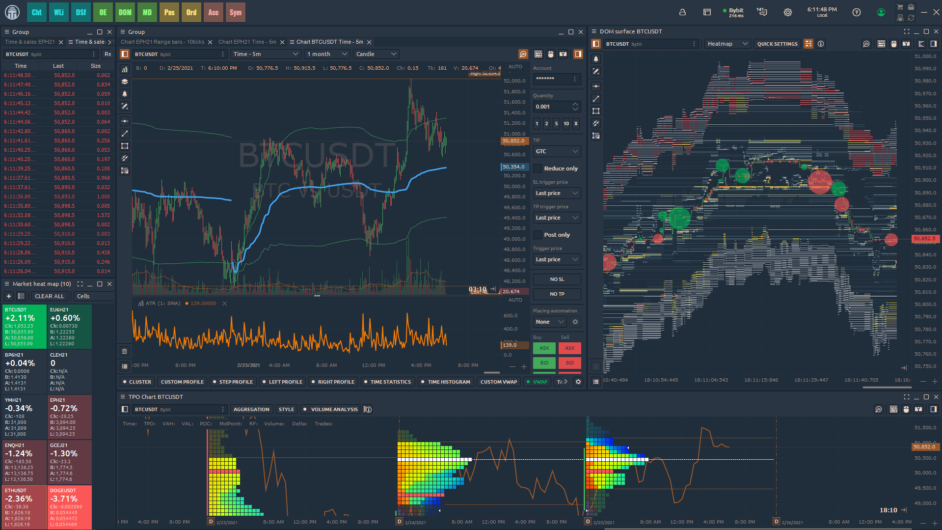Open the indicators list on the BTCUSDT chart

[125, 69]
